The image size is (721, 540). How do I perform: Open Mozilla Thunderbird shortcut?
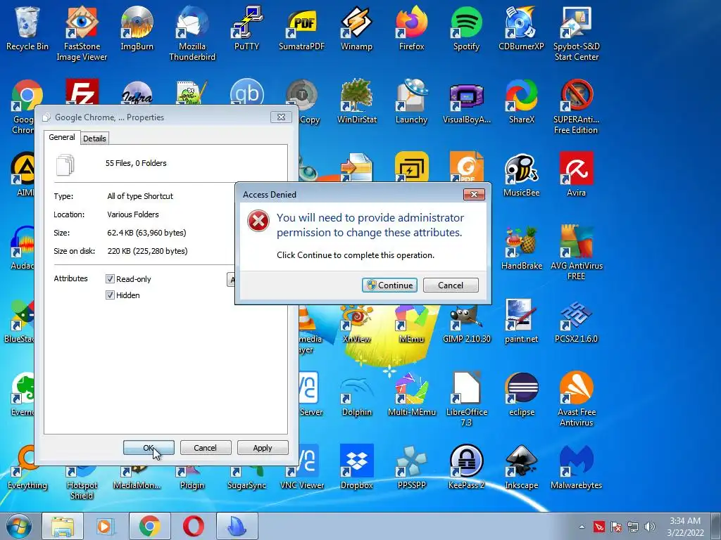click(x=192, y=32)
